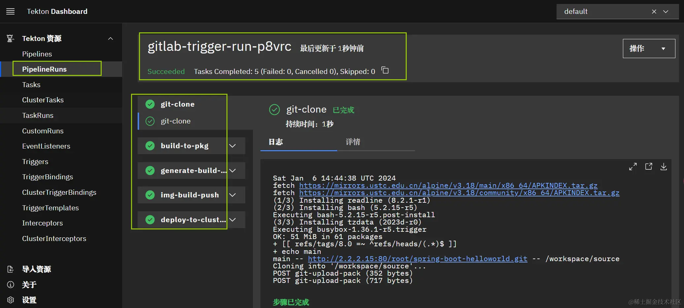Click the 'Cloning into /workspace/source' log line
The width and height of the screenshot is (684, 308).
pos(349,266)
